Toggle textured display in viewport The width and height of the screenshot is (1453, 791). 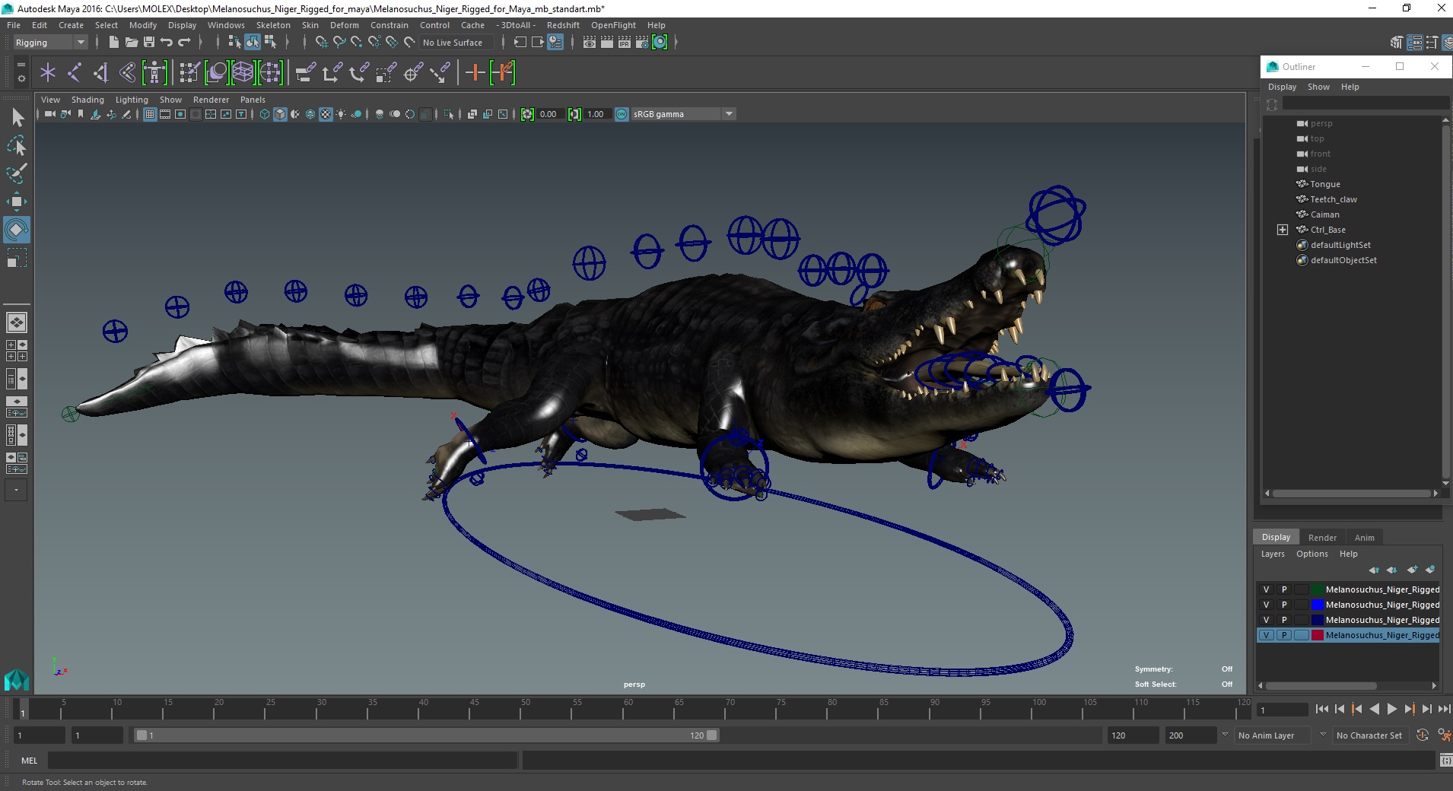326,114
